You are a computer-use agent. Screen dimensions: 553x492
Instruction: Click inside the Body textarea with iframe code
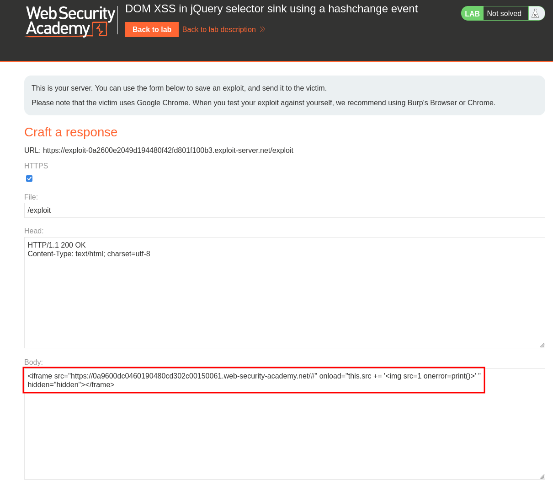pos(284,424)
